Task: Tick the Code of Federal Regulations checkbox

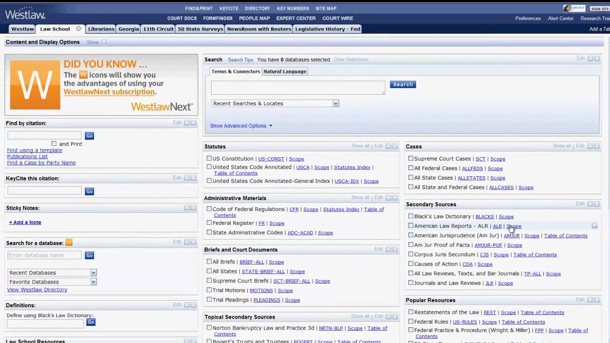Action: (x=209, y=209)
